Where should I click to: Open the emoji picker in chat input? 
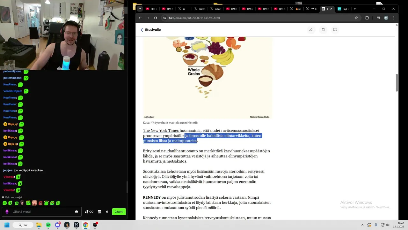pos(76,211)
